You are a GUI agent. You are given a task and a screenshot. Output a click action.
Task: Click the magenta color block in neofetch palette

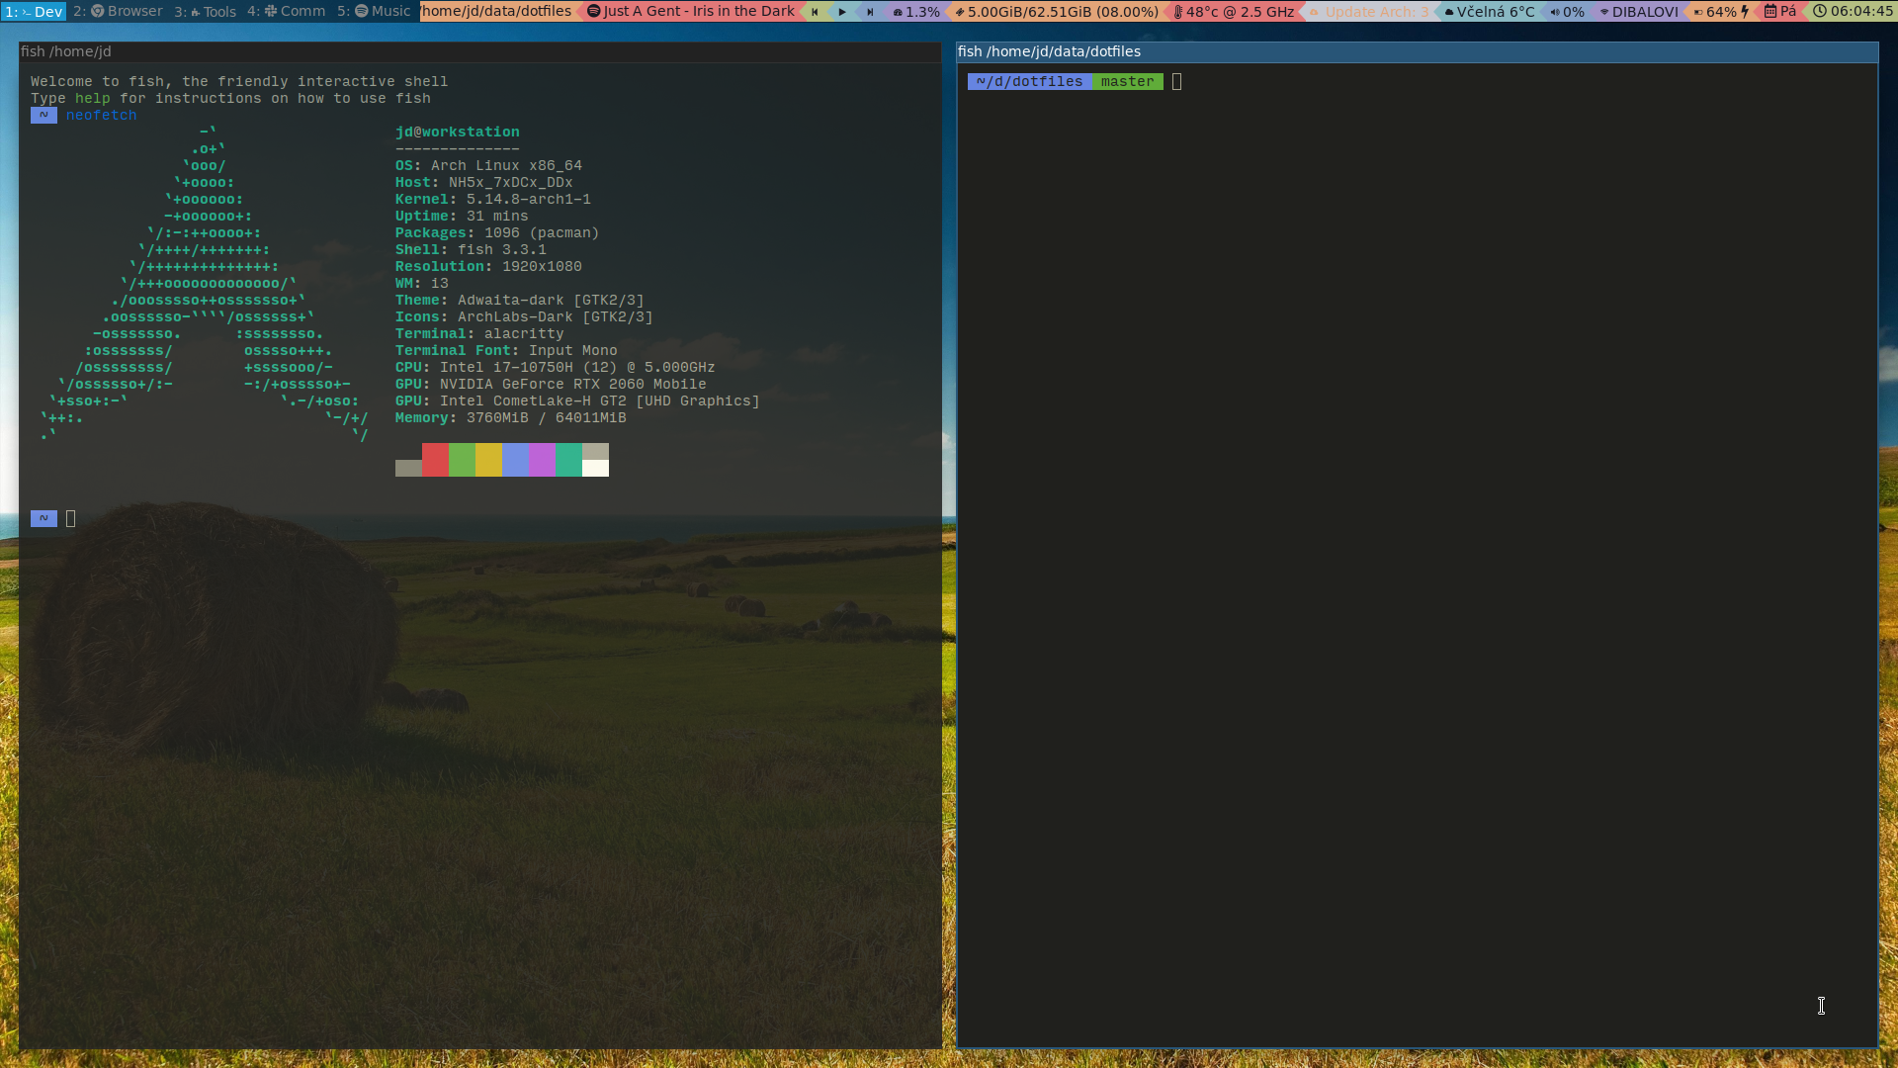(542, 460)
